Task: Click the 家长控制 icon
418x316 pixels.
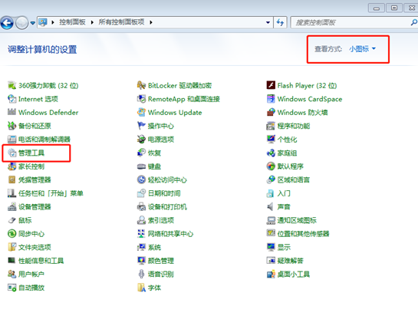Action: [12, 166]
